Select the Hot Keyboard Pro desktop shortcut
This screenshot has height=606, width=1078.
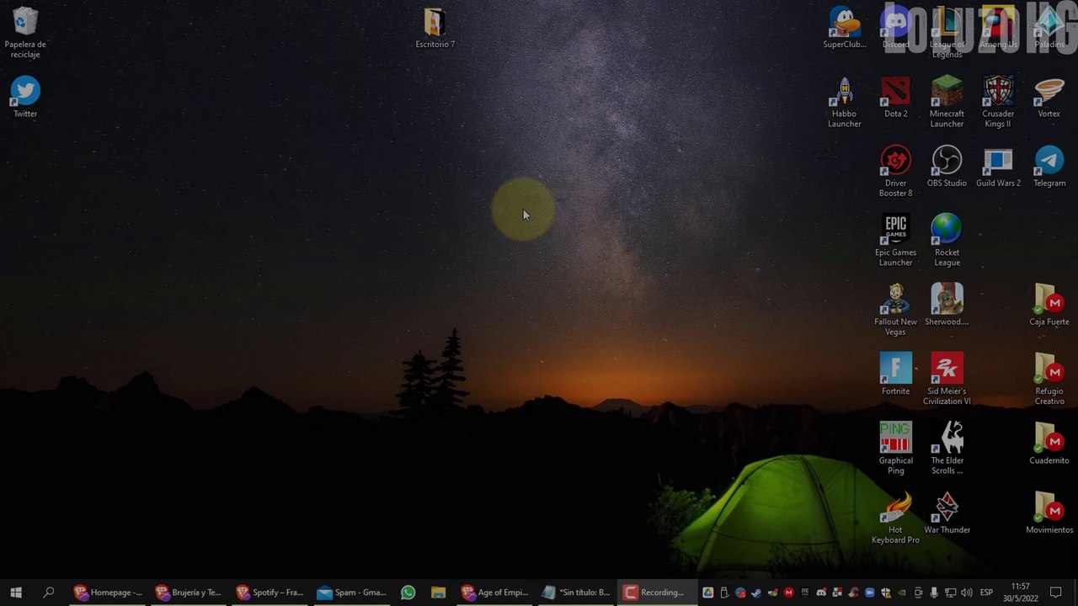coord(895,518)
